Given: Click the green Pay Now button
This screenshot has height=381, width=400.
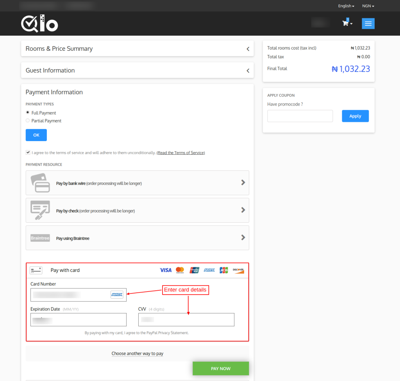Looking at the screenshot, I should pos(221,368).
